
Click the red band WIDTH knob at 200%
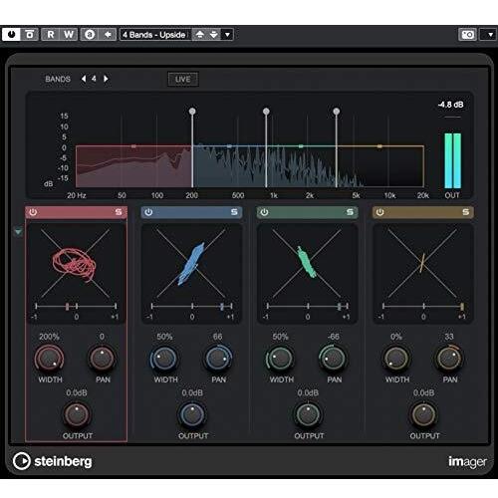pyautogui.click(x=49, y=359)
